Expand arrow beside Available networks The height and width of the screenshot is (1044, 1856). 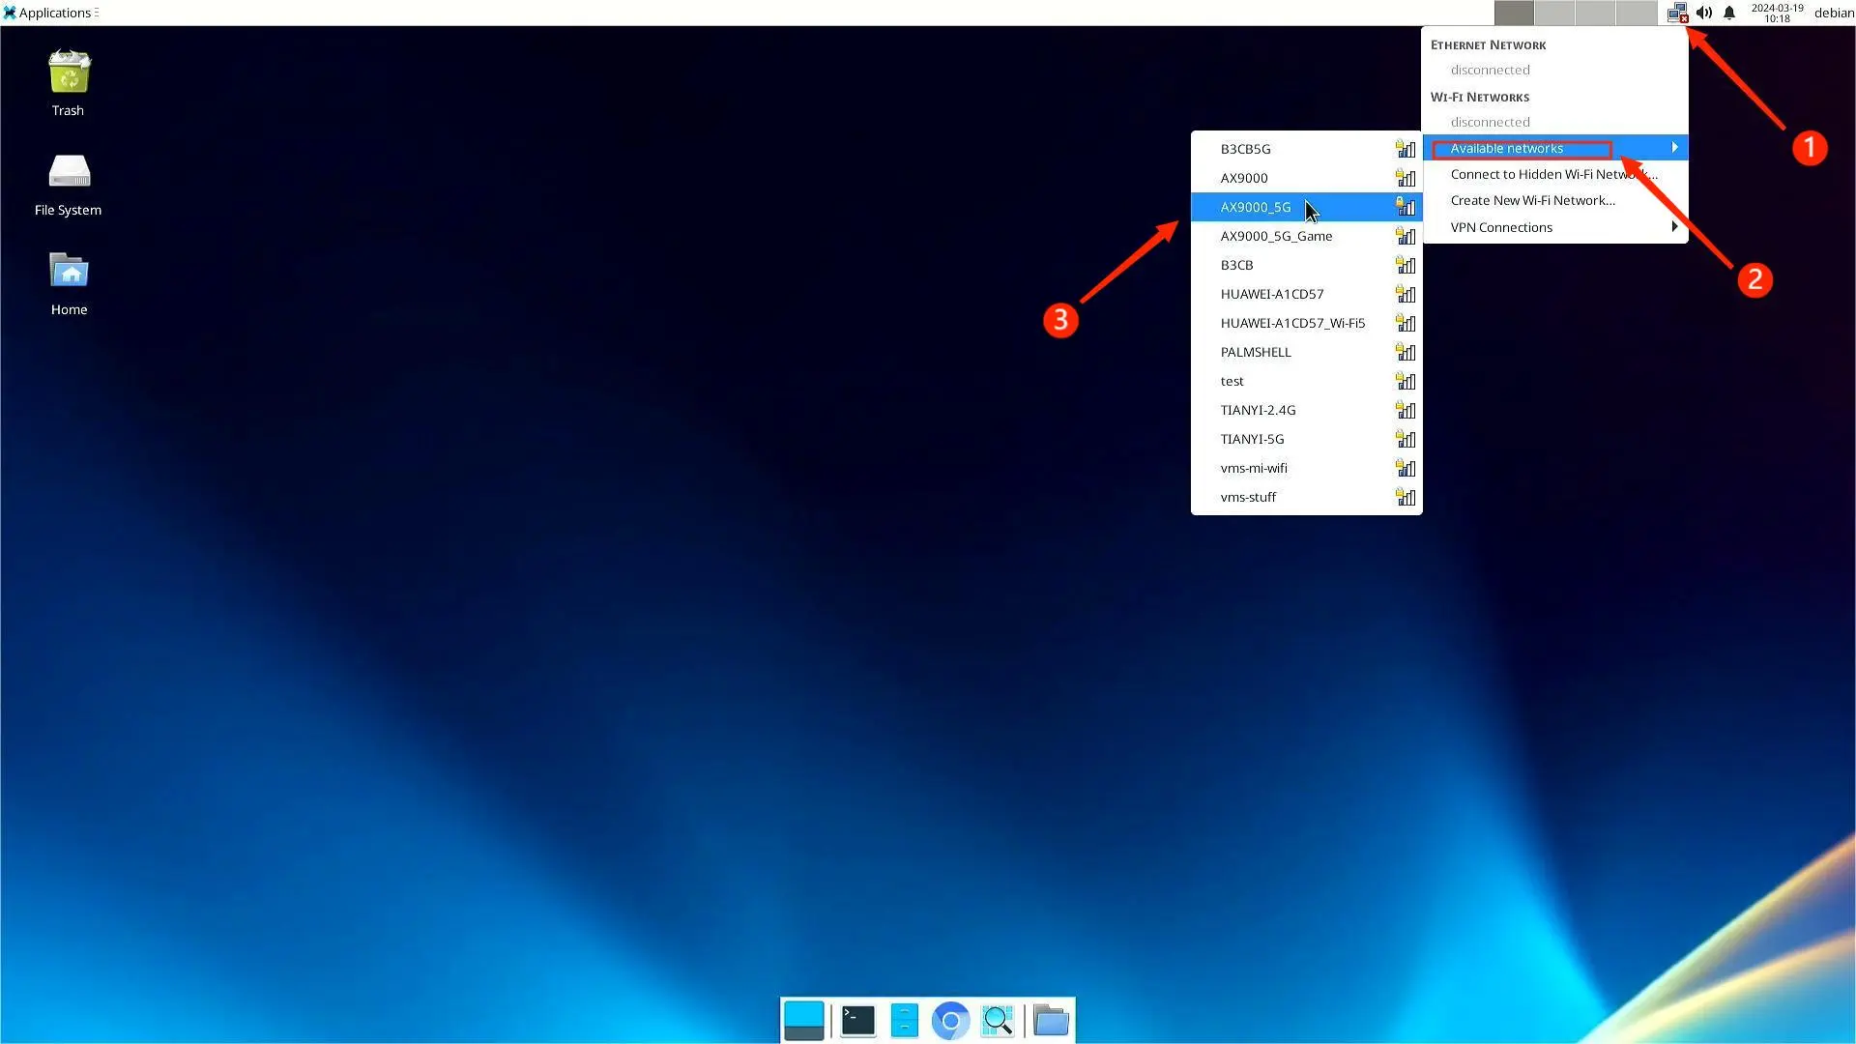pos(1674,147)
